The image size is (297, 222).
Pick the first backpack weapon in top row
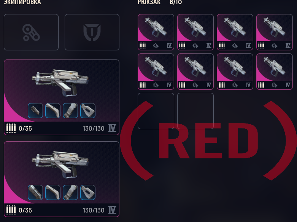[x=156, y=32]
